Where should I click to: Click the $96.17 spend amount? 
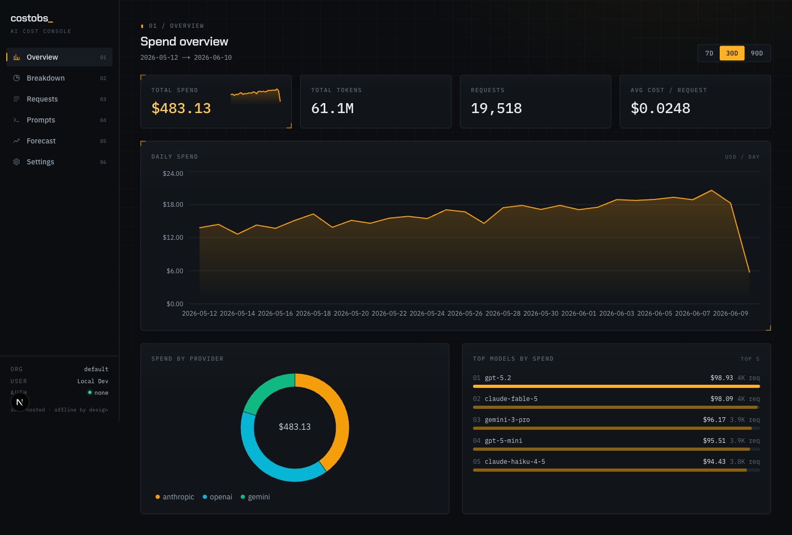[x=714, y=420]
